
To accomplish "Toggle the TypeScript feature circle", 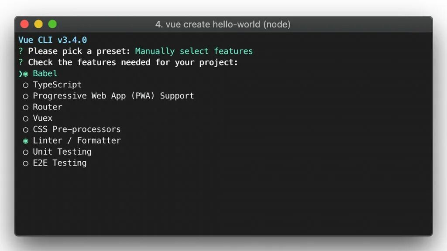I will coord(26,85).
